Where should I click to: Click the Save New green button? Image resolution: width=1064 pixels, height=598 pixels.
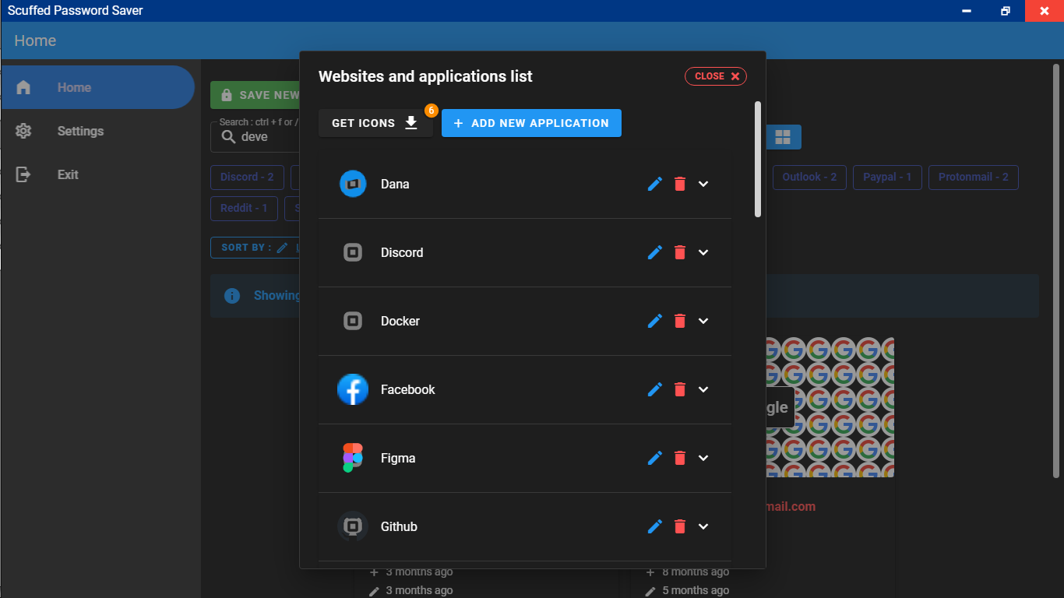255,95
